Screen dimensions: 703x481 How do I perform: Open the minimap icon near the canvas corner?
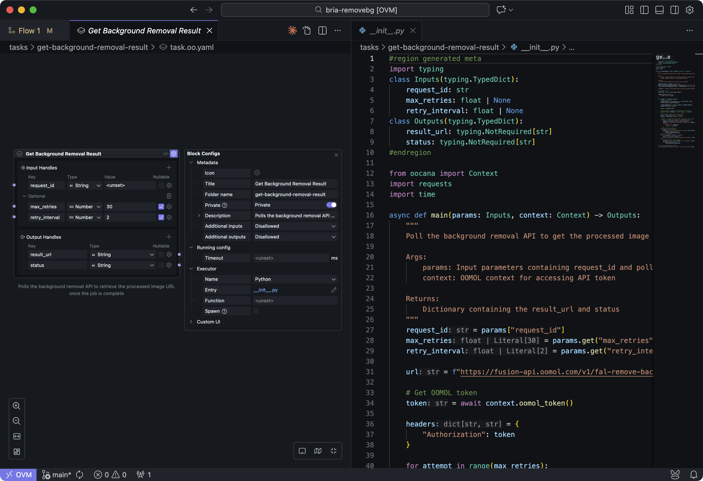click(x=318, y=451)
